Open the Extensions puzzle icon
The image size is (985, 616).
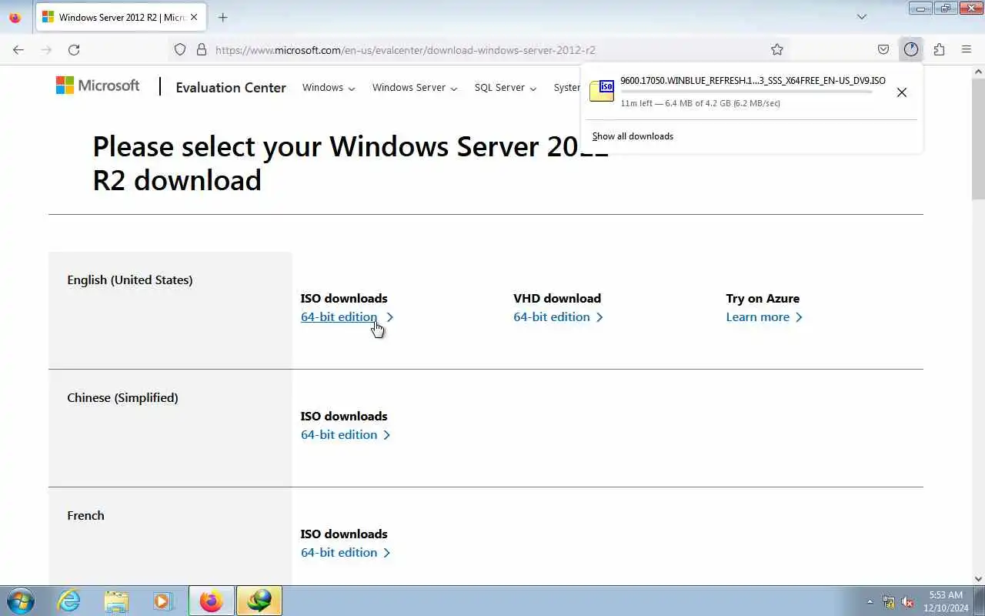(x=939, y=49)
